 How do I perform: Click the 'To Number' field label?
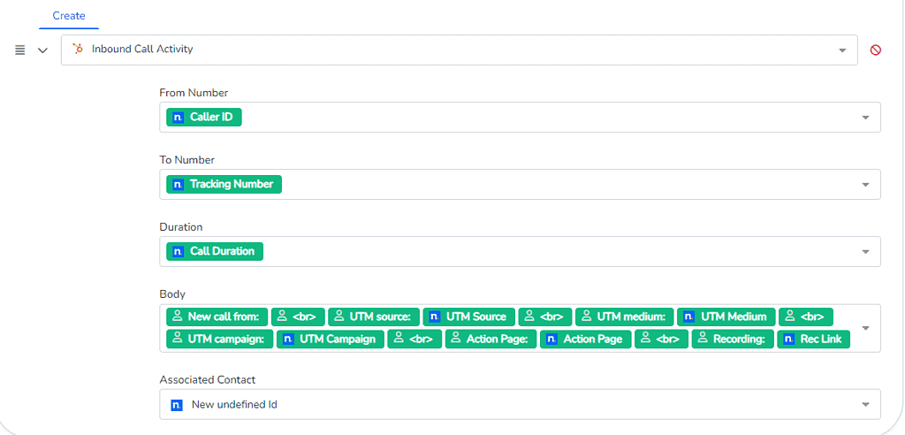pos(187,159)
